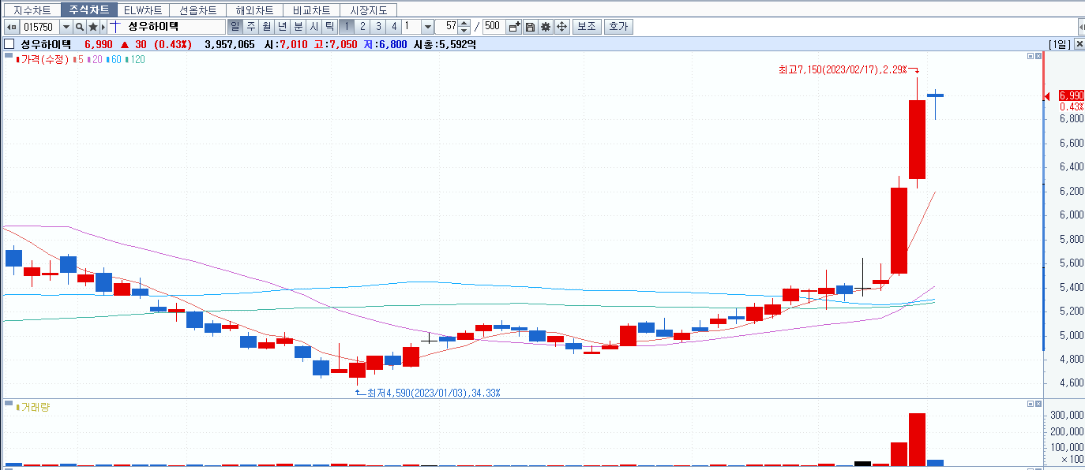The width and height of the screenshot is (1085, 470).
Task: Click the [1일] period label
Action: point(1059,45)
